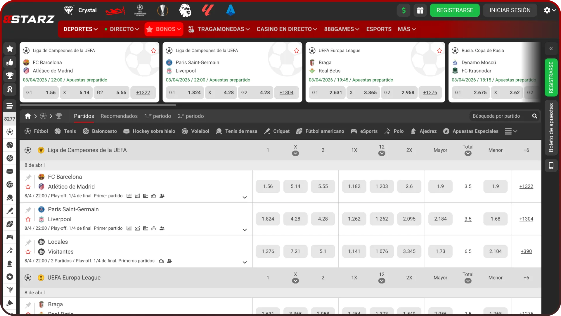Open the Total dropdown in Champions League header
561x316 pixels.
click(x=468, y=153)
